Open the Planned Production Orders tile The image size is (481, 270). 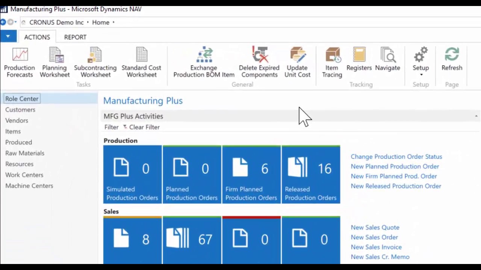[192, 175]
